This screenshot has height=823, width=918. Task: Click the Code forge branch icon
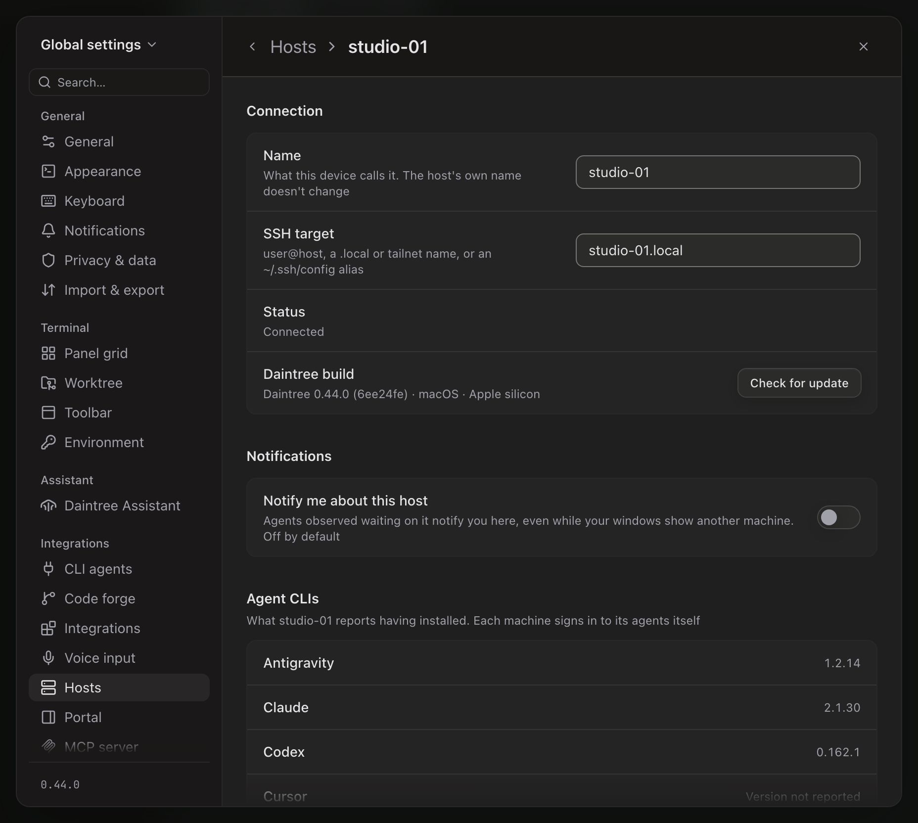(x=48, y=598)
